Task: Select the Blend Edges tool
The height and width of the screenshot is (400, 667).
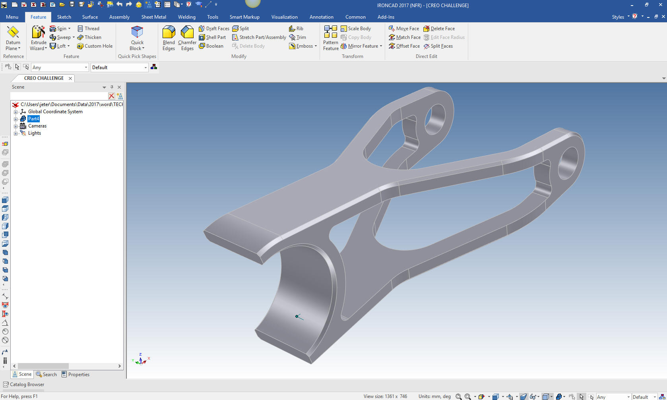Action: coord(169,38)
